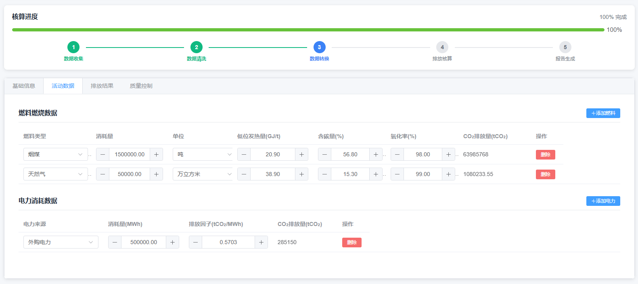Click the 低位发热量(GJ/t) column header
The image size is (638, 284).
tap(259, 136)
